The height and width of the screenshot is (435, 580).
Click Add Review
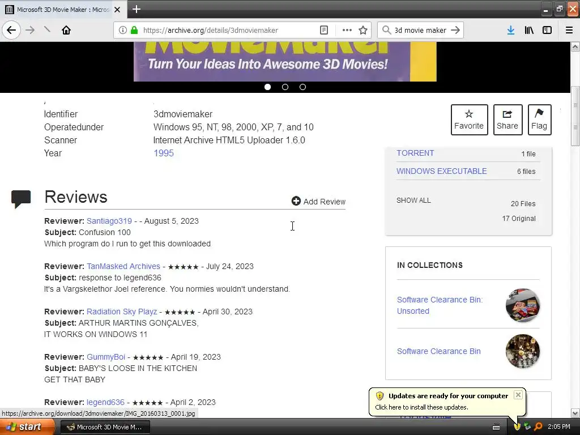[x=318, y=201]
